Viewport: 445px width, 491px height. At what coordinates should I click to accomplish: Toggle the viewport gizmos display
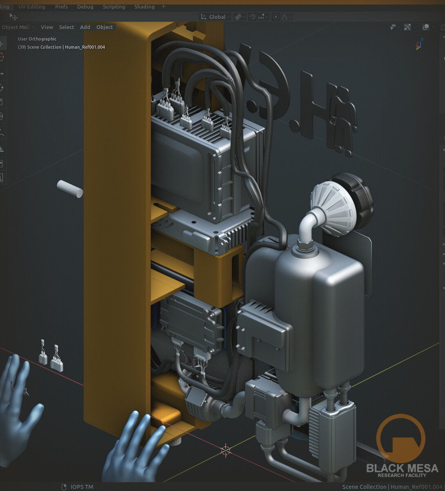tap(407, 27)
